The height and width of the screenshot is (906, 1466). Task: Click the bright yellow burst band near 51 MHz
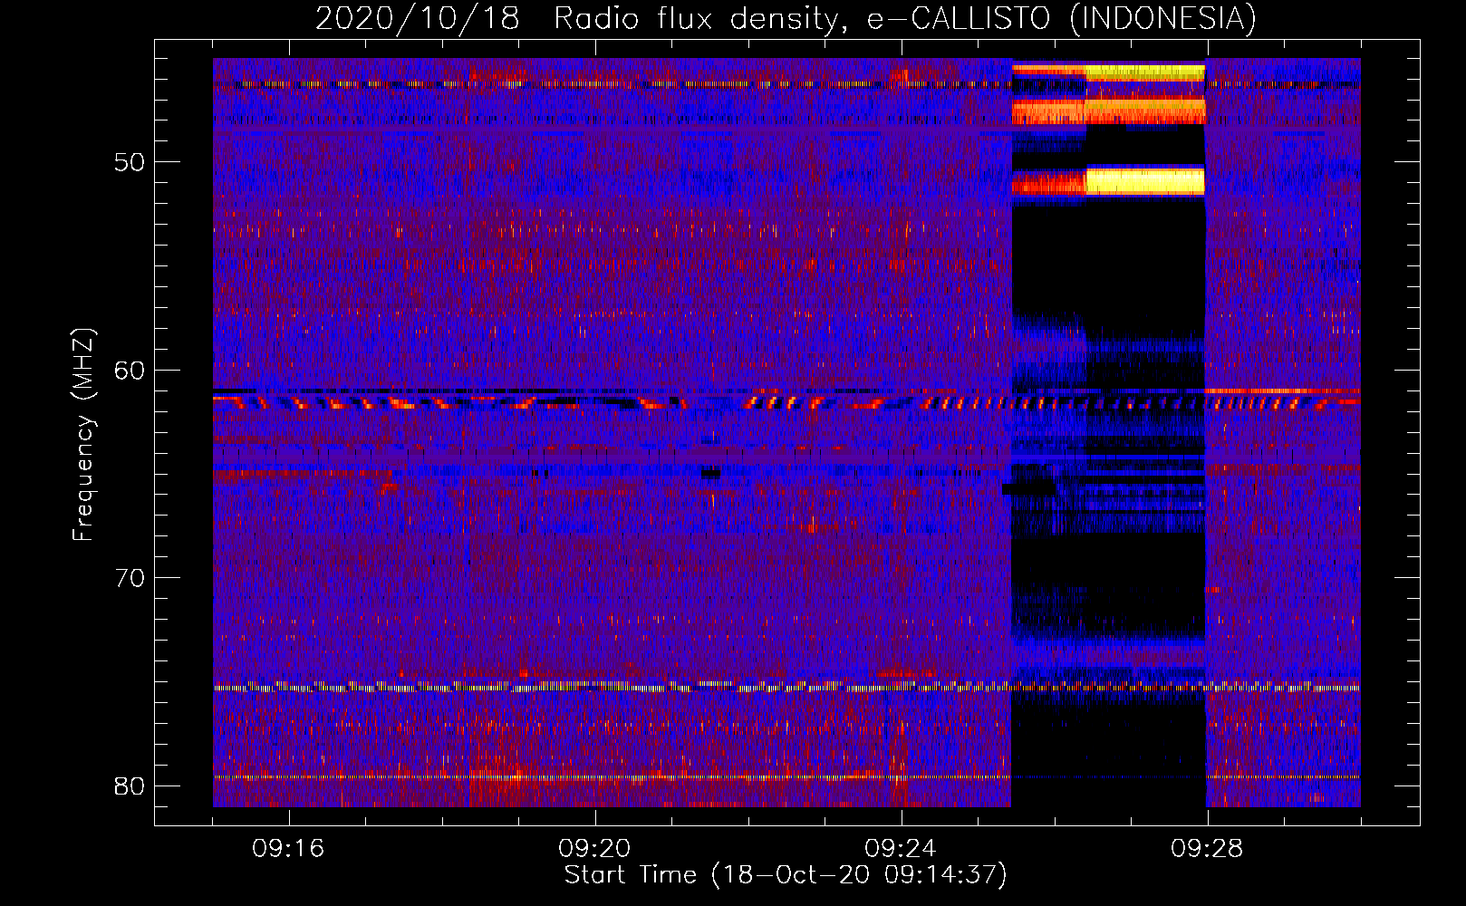[x=1145, y=181]
